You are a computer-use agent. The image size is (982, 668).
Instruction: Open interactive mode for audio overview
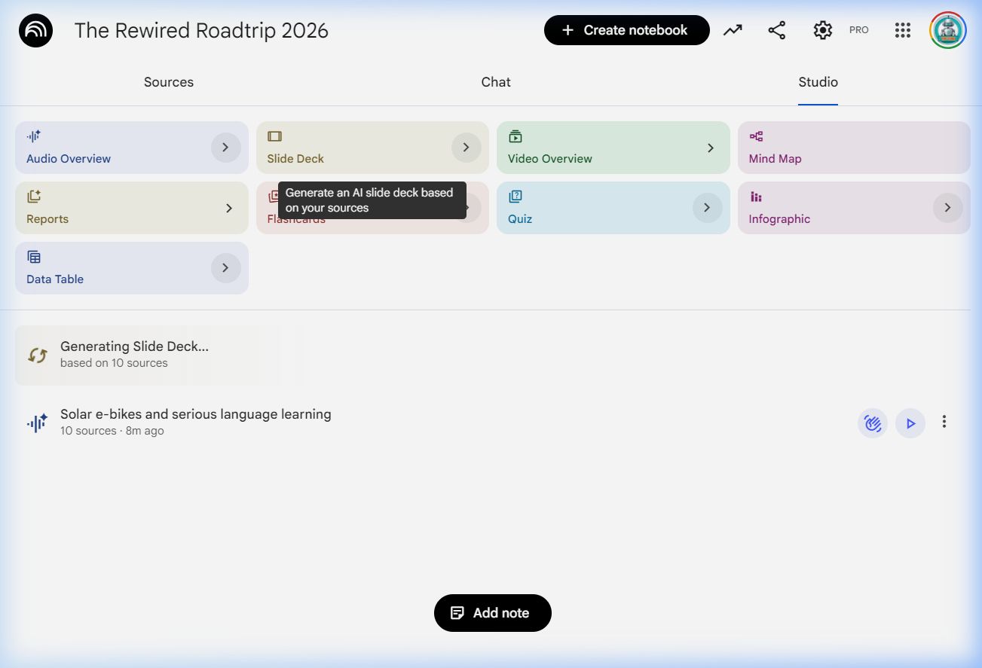click(872, 423)
